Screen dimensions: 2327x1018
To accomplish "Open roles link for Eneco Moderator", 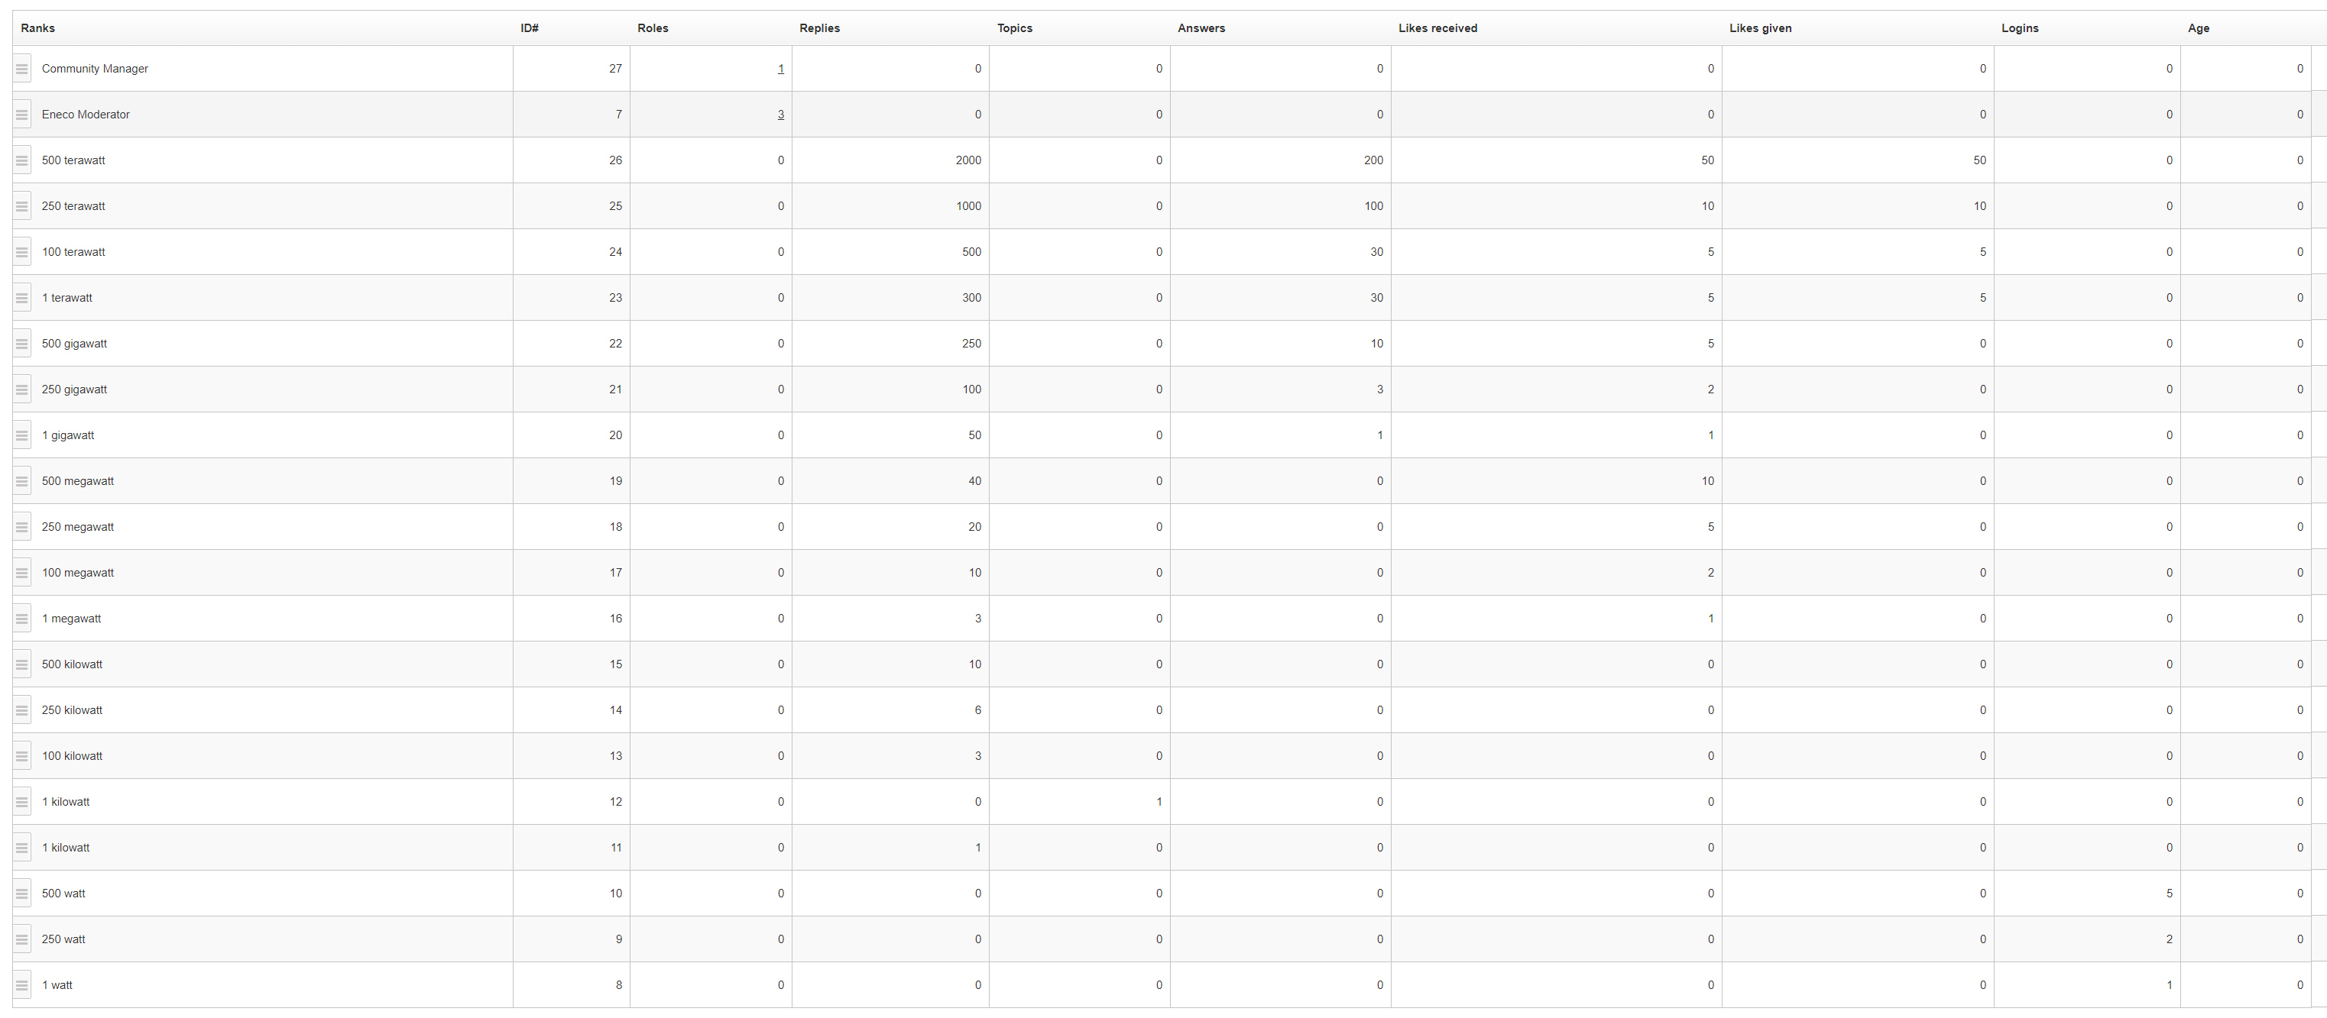I will [x=780, y=115].
